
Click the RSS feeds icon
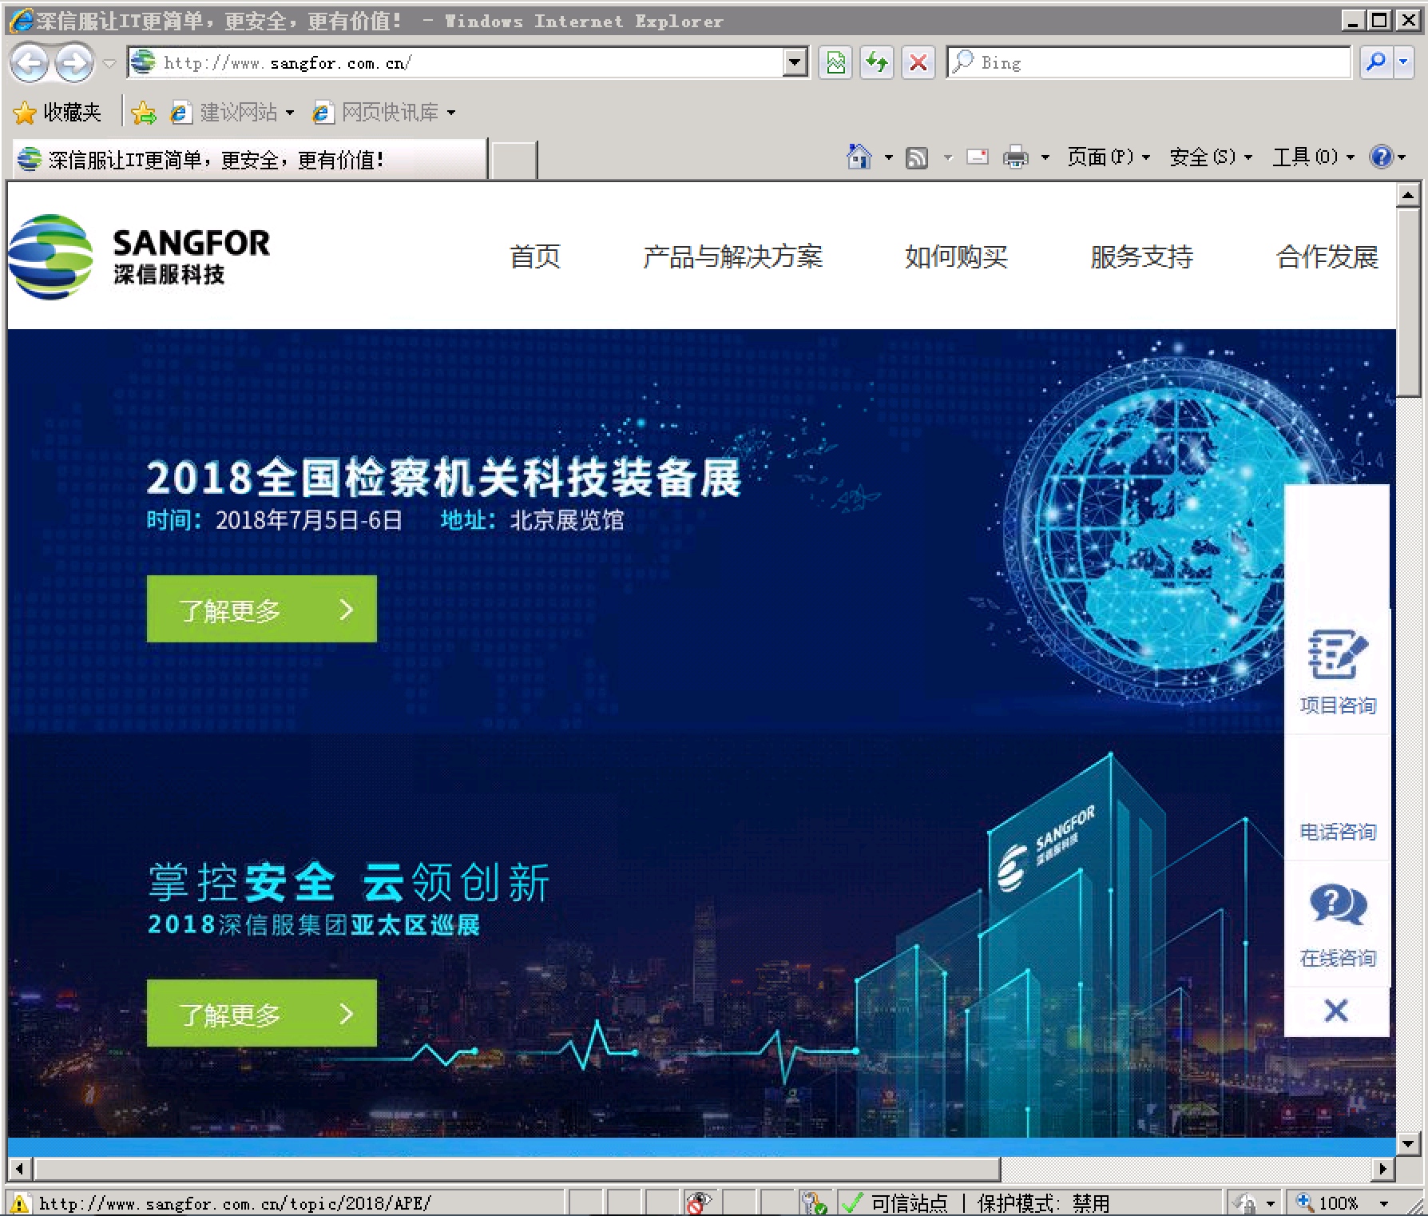click(917, 157)
